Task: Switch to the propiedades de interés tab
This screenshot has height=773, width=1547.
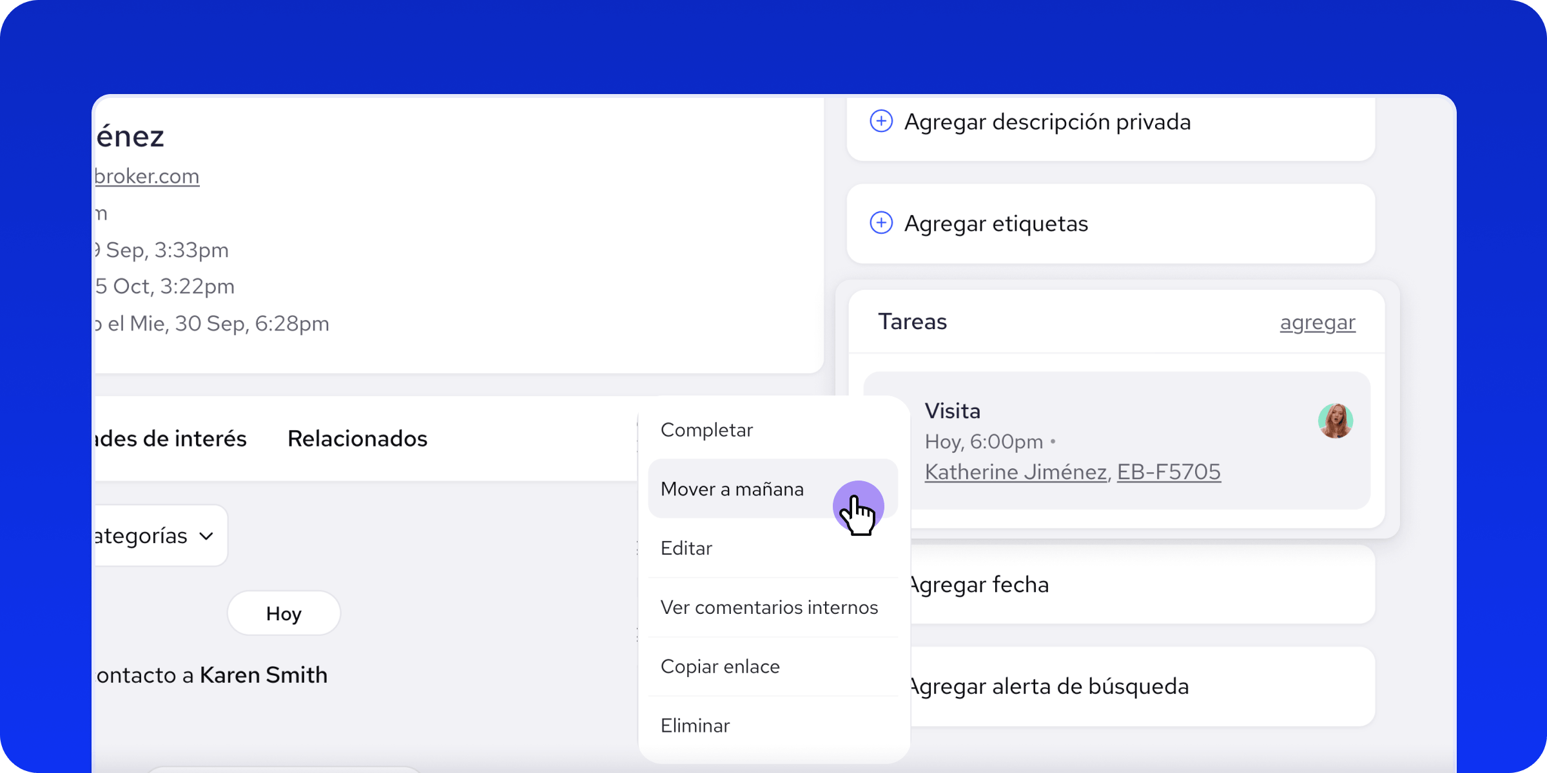Action: pos(171,439)
